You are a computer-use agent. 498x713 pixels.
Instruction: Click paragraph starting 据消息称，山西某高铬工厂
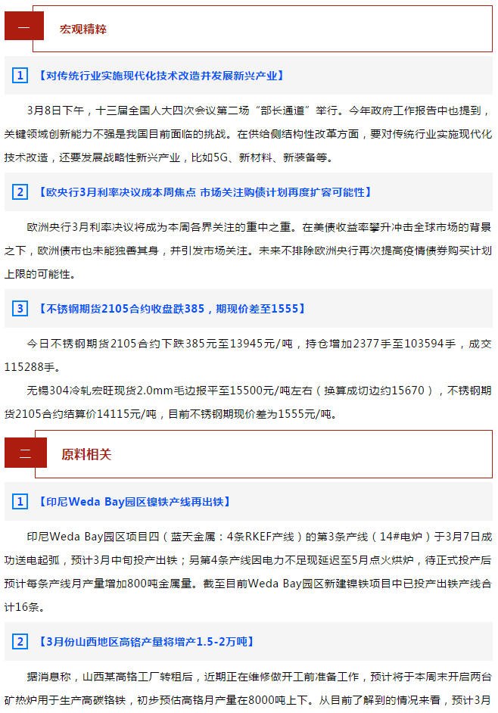(248, 689)
